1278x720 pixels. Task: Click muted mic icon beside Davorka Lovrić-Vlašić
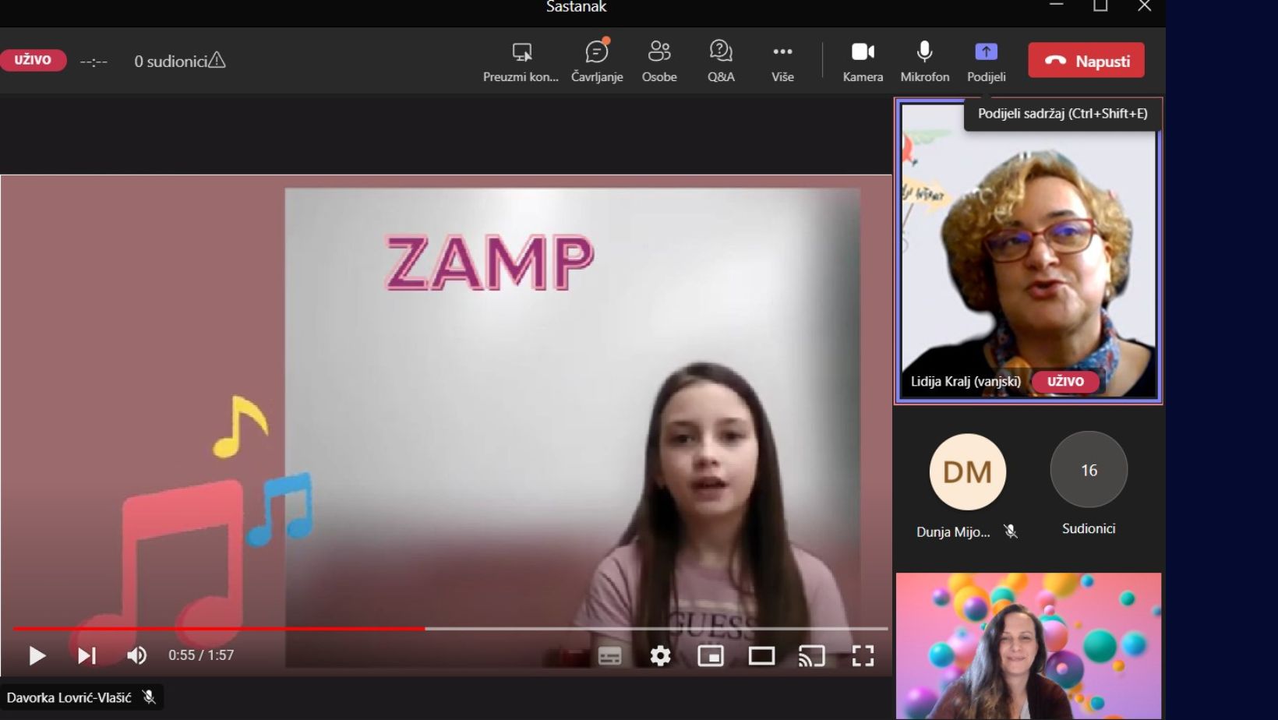[x=150, y=697]
